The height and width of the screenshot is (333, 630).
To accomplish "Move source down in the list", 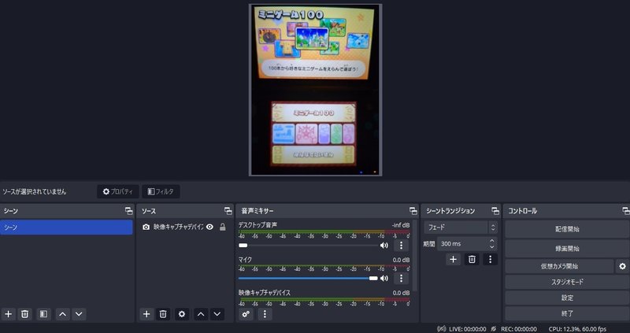I will click(217, 314).
